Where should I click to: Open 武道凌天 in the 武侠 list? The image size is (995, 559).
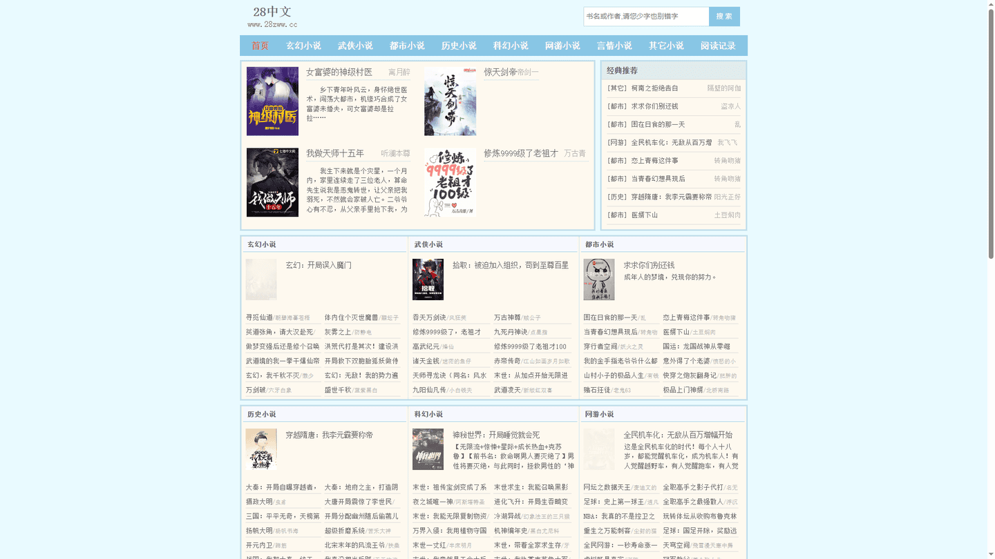click(x=507, y=390)
